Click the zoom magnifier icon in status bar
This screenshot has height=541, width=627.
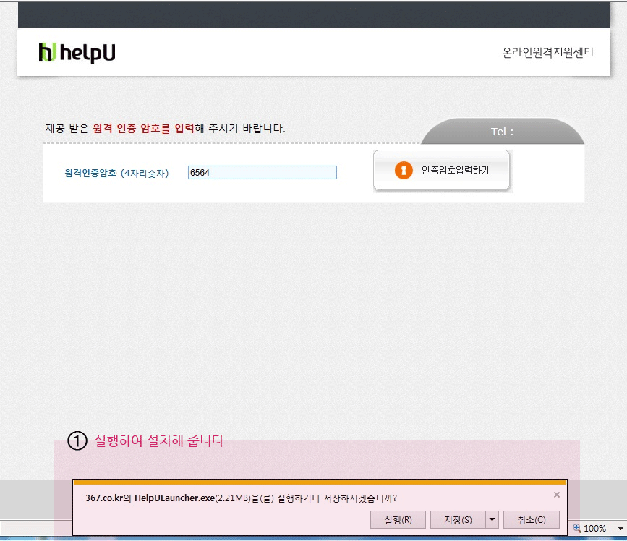coord(577,529)
